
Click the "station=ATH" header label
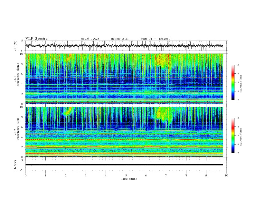pos(119,39)
